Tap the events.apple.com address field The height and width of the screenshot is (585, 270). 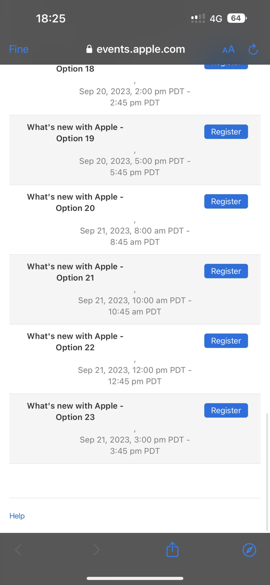[135, 49]
